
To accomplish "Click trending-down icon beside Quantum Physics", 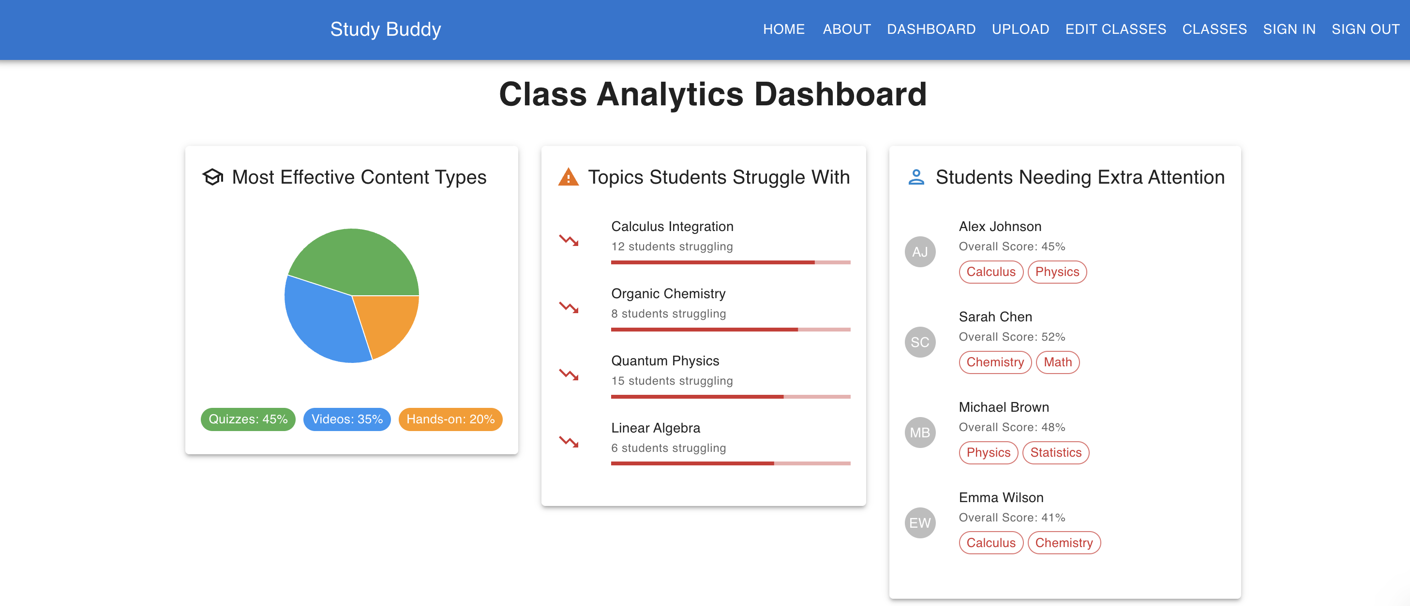I will [568, 375].
